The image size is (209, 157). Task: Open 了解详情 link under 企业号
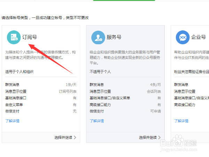pos(181,121)
